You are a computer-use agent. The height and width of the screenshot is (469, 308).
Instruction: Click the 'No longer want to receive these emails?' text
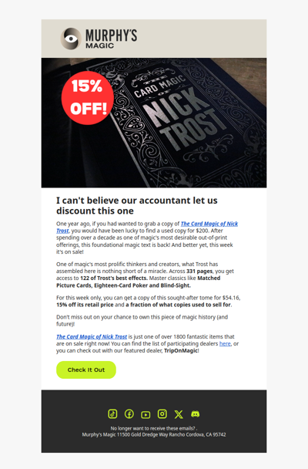pyautogui.click(x=152, y=428)
